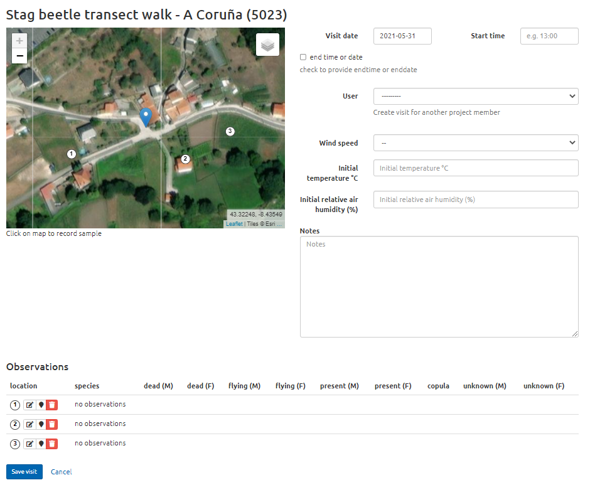Screen dimensions: 590x490
Task: Edit observations for location 3
Action: (x=29, y=444)
